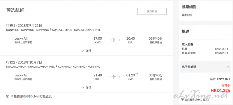Click the airplane icon for the KUL to KMG flight
This screenshot has width=233, height=105.
point(114,77)
